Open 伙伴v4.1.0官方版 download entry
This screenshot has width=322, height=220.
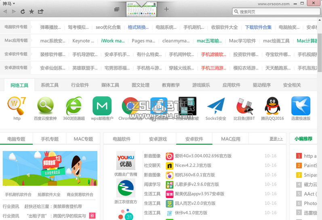[x=191, y=213]
